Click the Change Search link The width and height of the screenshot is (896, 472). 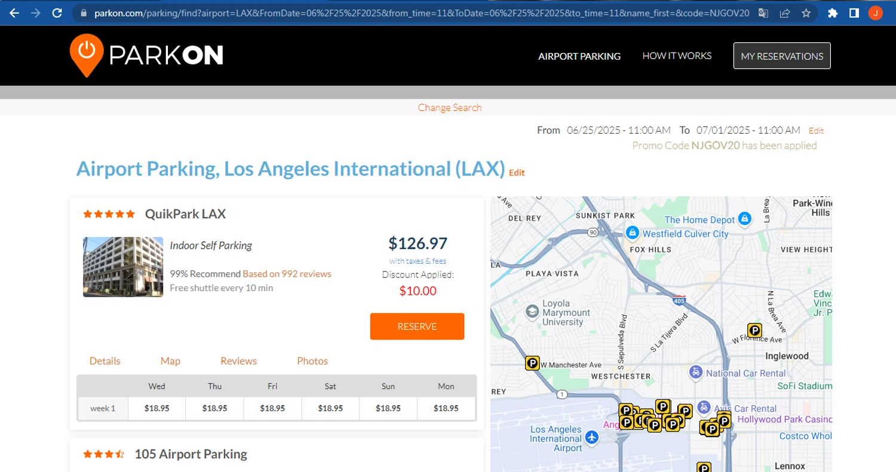[449, 107]
